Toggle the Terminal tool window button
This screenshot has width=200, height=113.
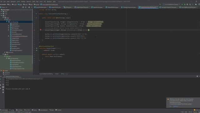coord(58,110)
